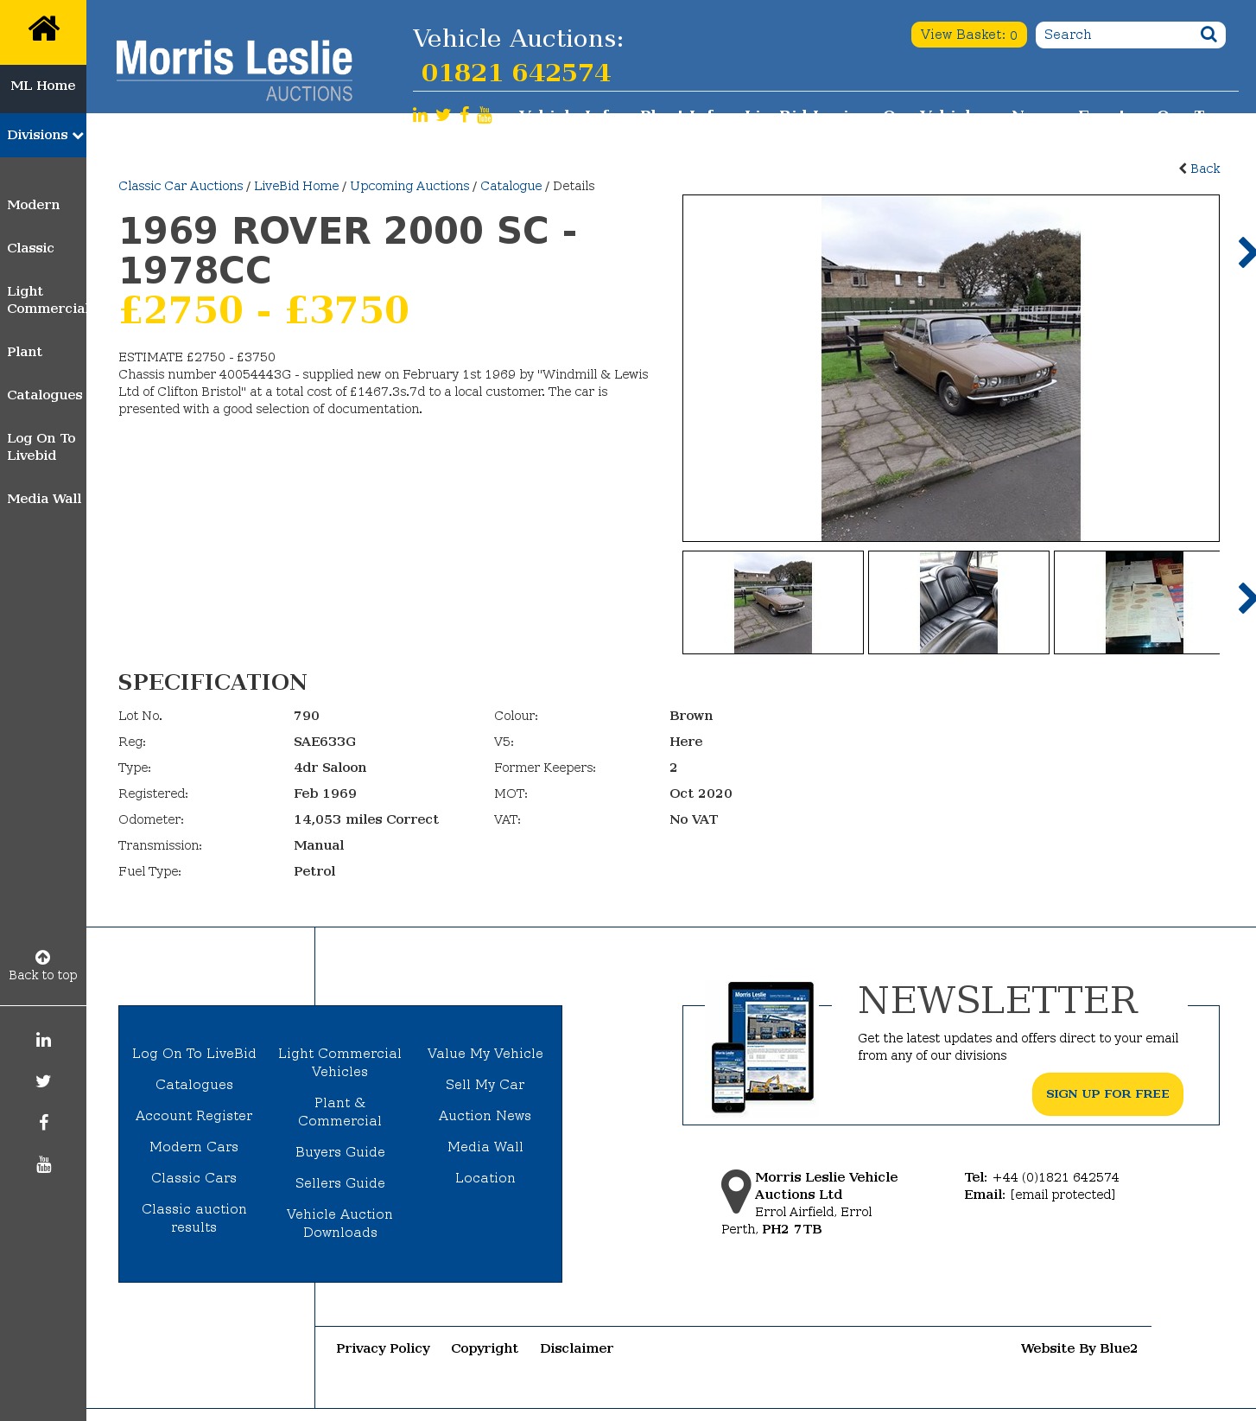The image size is (1256, 1421).
Task: Select Classic in sidebar menu
Action: coord(31,248)
